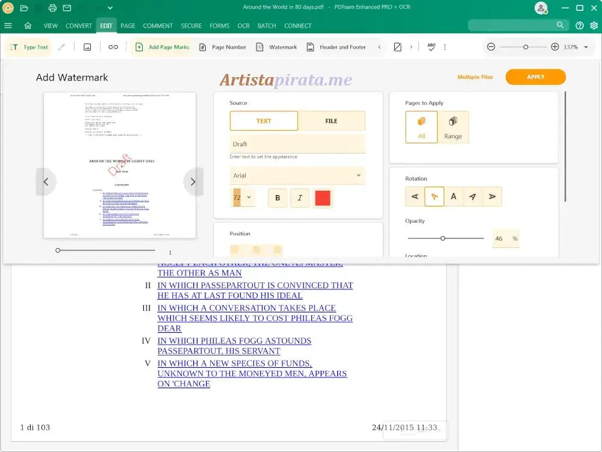Switch to the FORMS ribbon tab
Screen dimensions: 602x452
[219, 26]
